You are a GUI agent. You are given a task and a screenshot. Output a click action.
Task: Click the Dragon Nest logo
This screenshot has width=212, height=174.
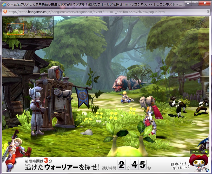coord(196,23)
